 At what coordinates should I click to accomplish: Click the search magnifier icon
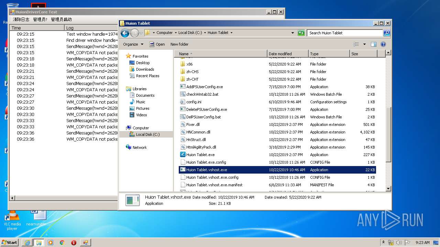[x=387, y=33]
